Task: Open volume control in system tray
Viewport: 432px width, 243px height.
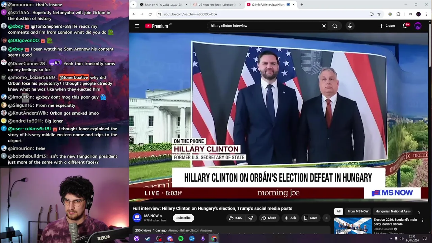Action: tap(401, 239)
